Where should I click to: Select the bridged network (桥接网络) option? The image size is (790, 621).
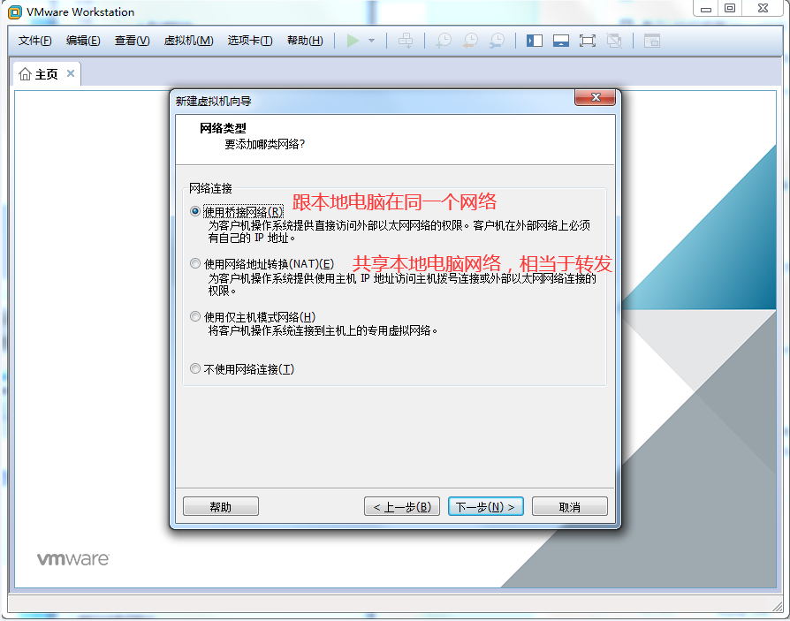195,212
